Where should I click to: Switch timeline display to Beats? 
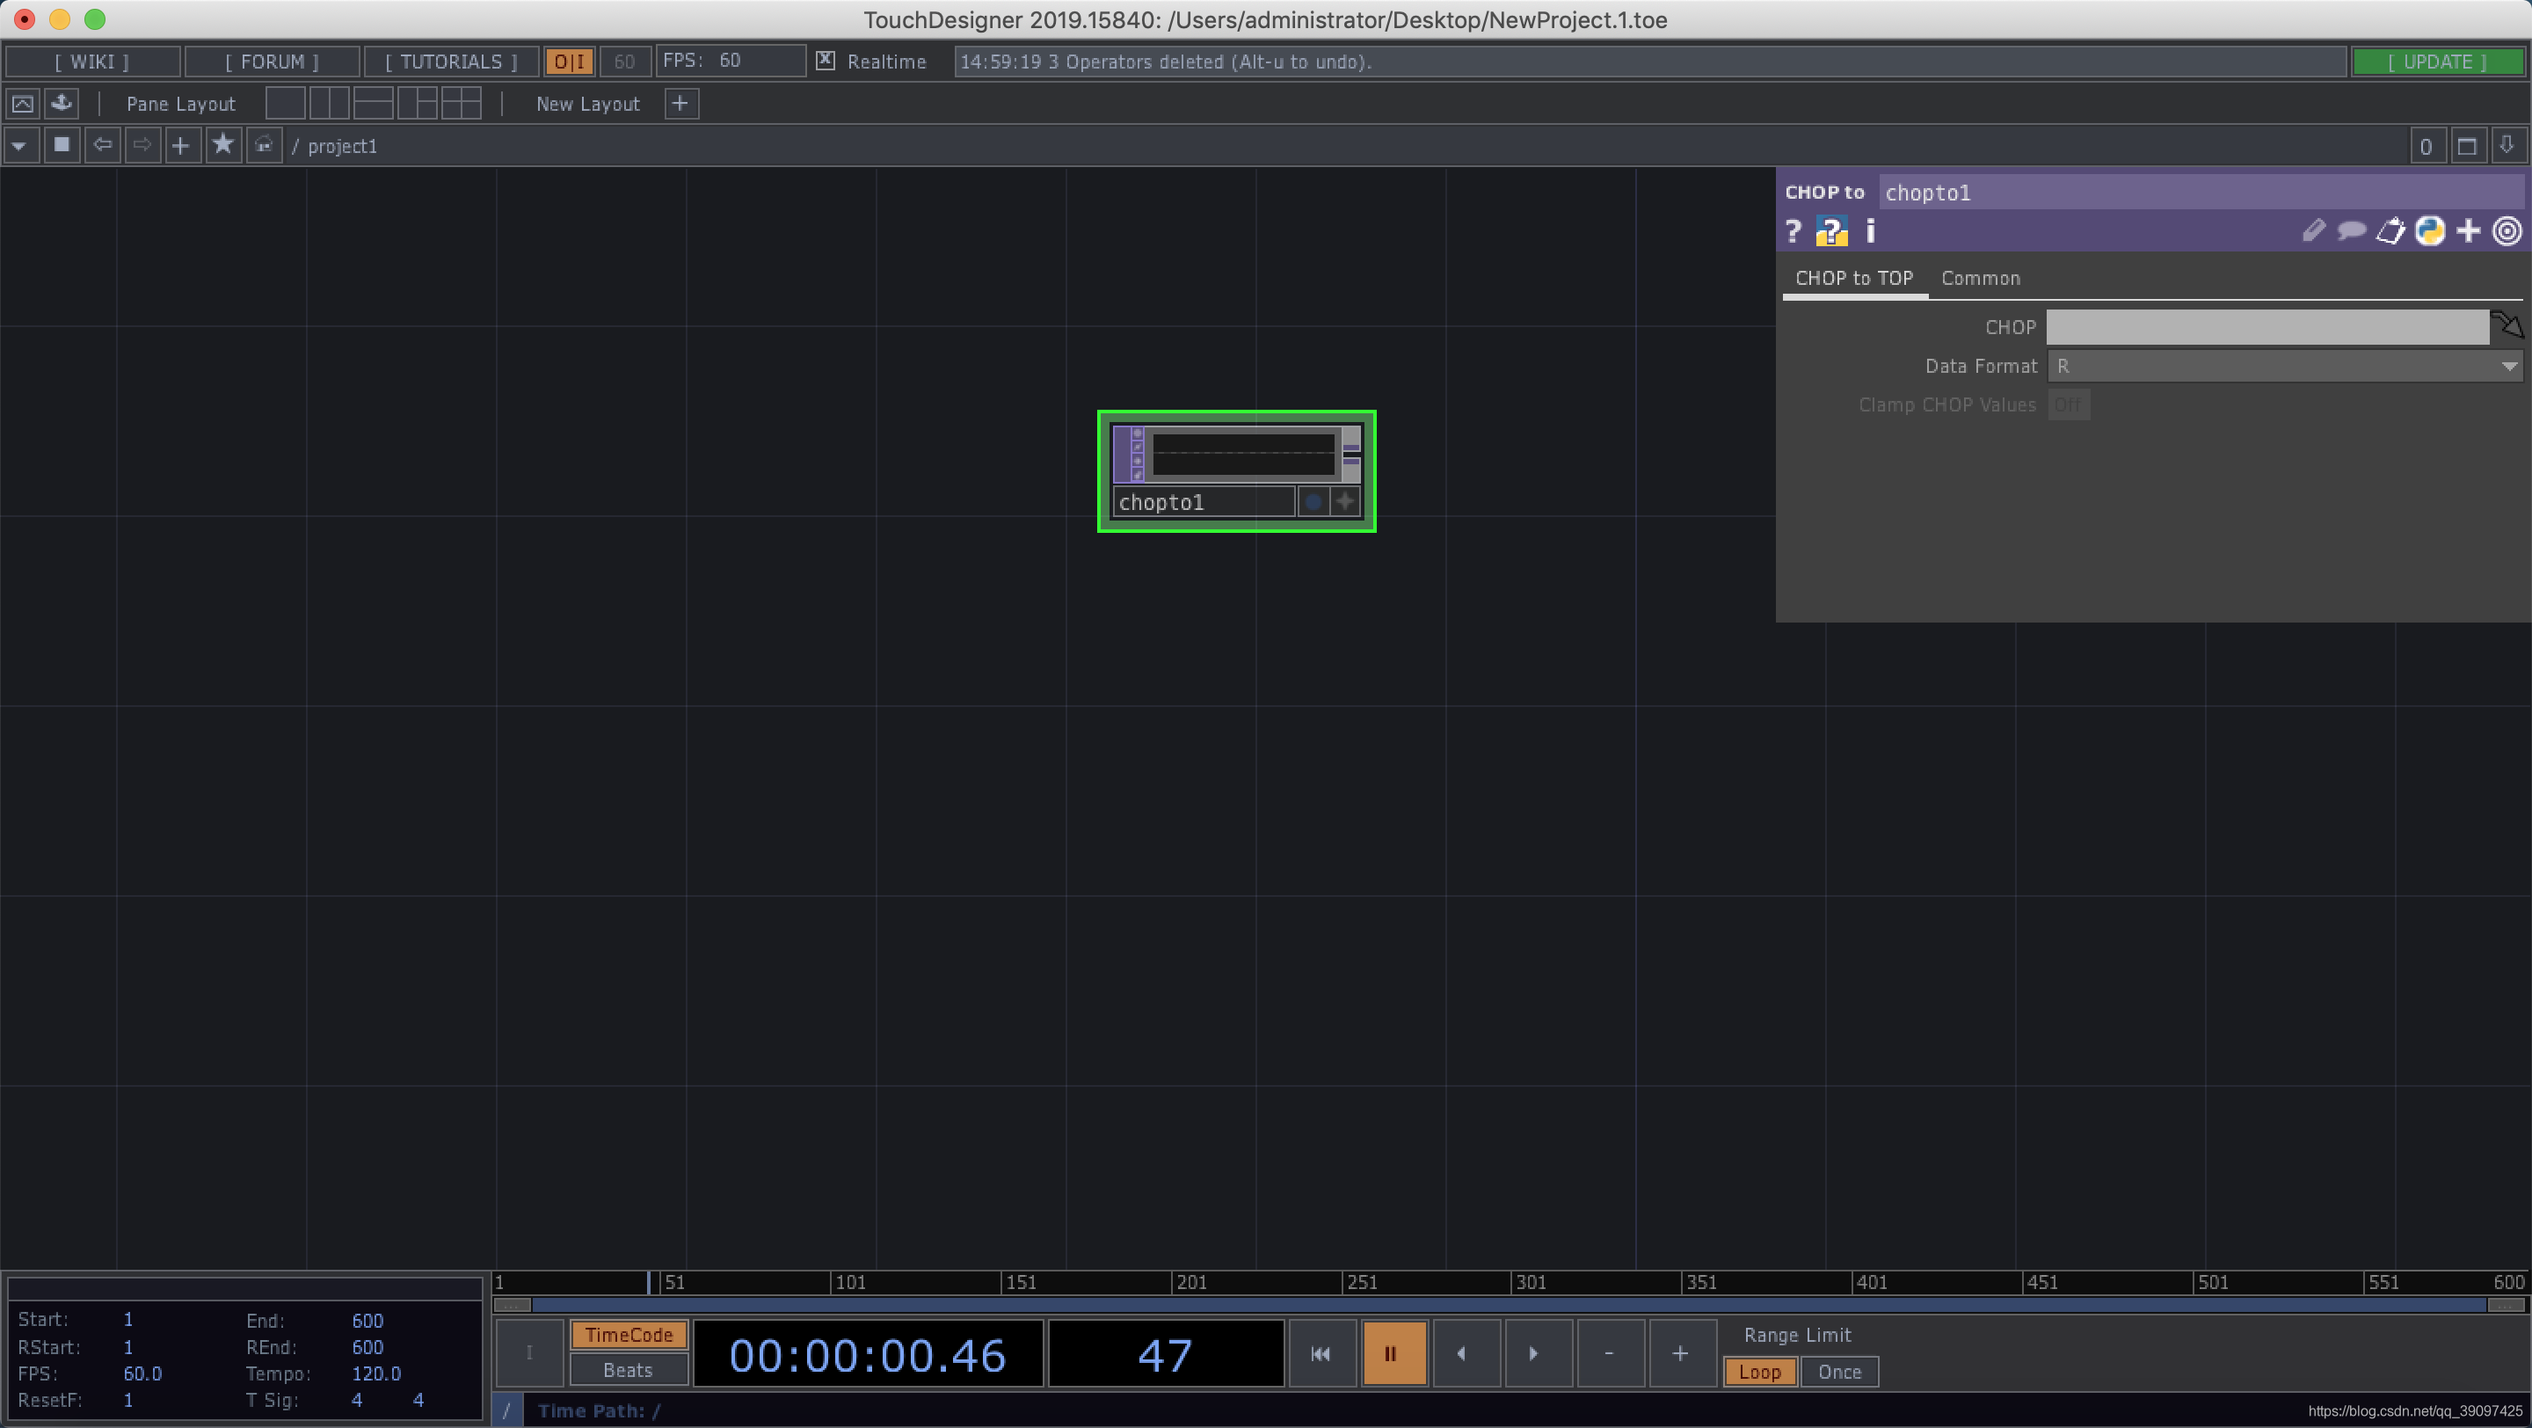pos(627,1370)
